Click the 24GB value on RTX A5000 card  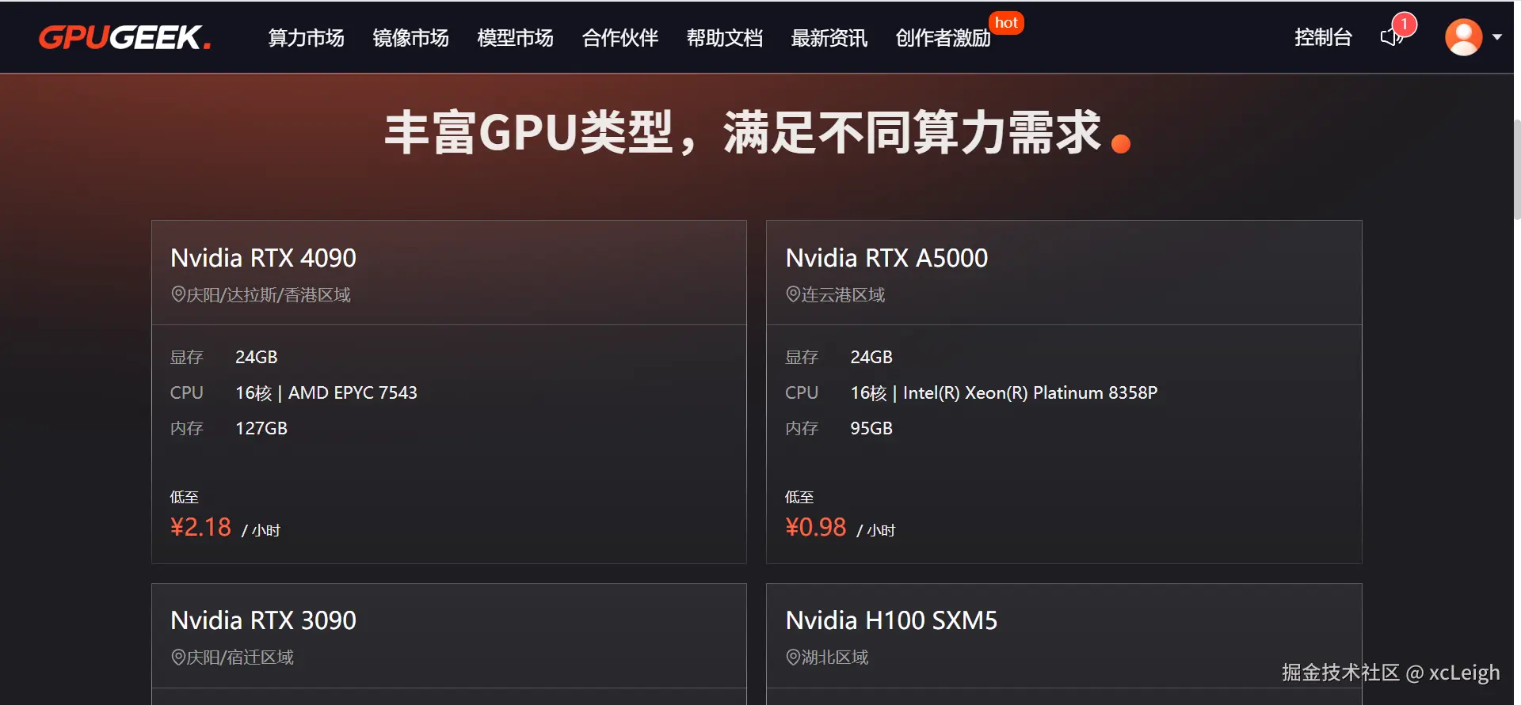point(871,357)
